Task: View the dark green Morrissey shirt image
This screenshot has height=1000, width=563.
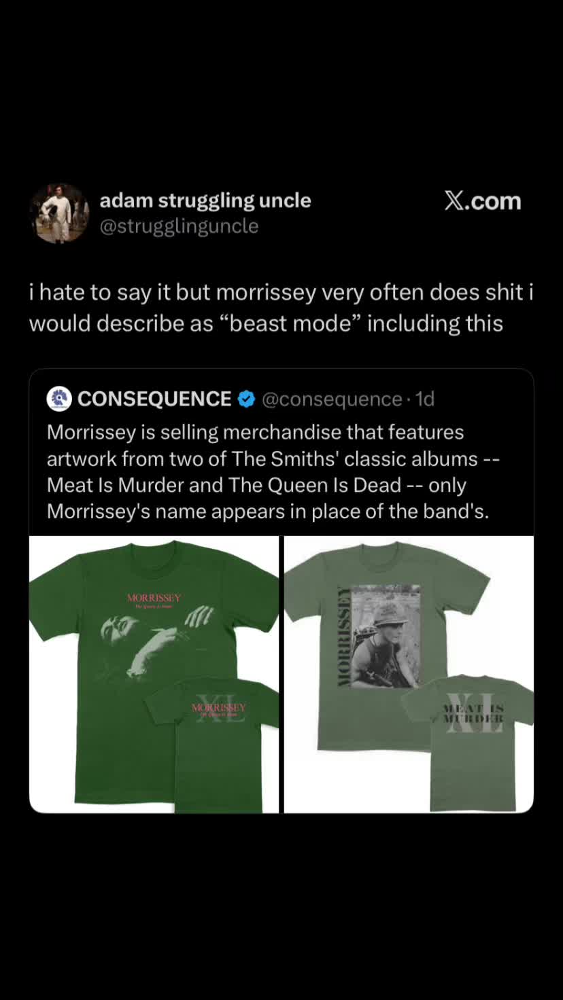Action: pos(154,675)
